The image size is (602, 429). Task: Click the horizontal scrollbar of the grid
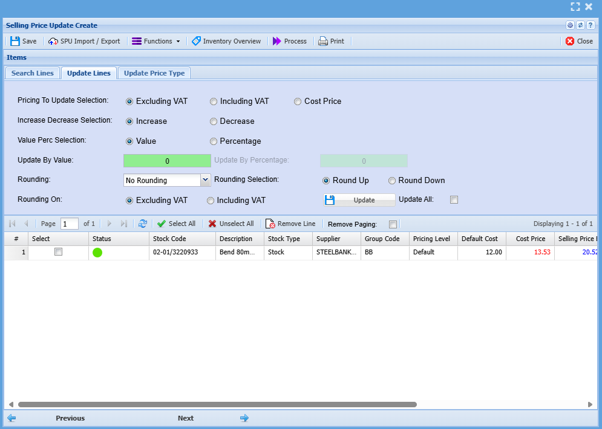218,404
